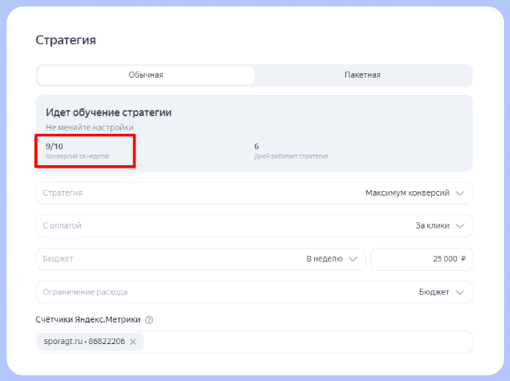
Task: Click the 9/10 weekly conversions stat
Action: 55,146
